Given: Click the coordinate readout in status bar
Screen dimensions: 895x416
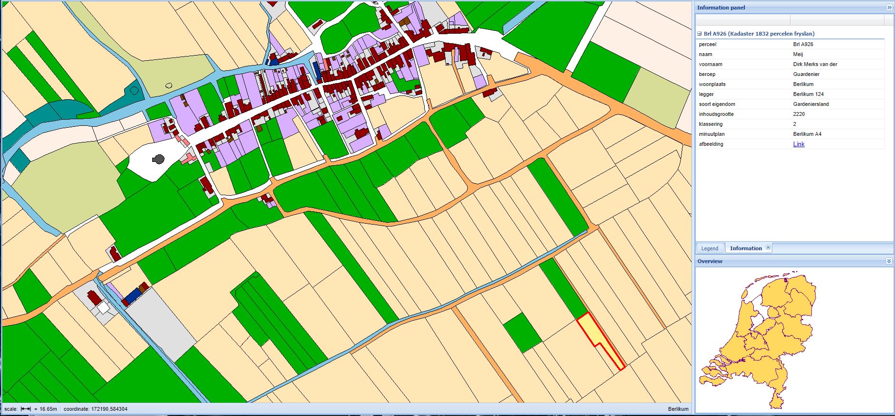Looking at the screenshot, I should pos(95,409).
